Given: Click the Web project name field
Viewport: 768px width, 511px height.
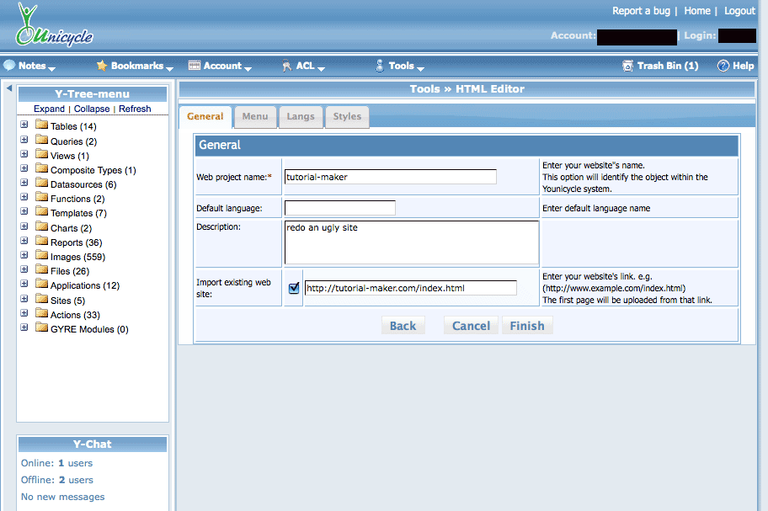Looking at the screenshot, I should (390, 177).
